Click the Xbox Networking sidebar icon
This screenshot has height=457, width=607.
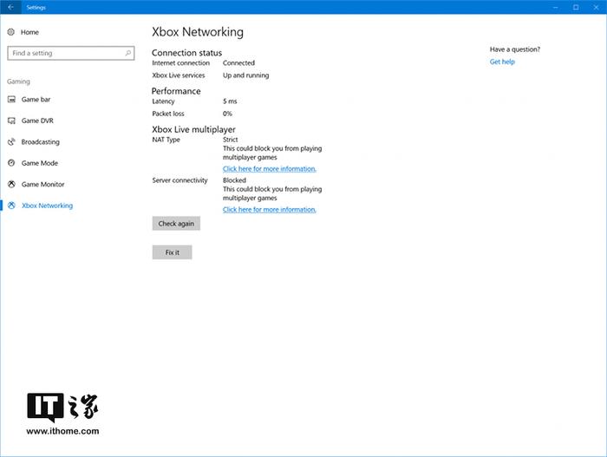[x=11, y=206]
